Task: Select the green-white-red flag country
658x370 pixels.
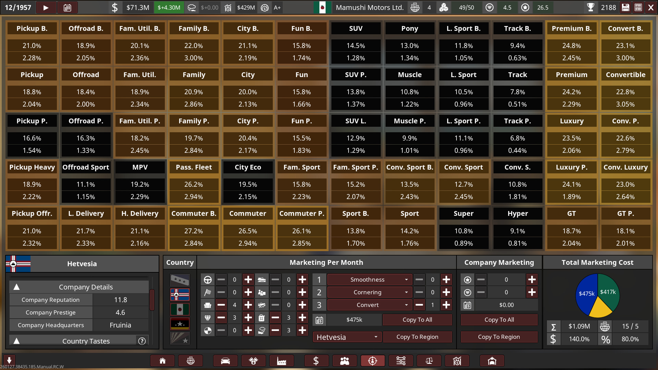Action: 180,309
